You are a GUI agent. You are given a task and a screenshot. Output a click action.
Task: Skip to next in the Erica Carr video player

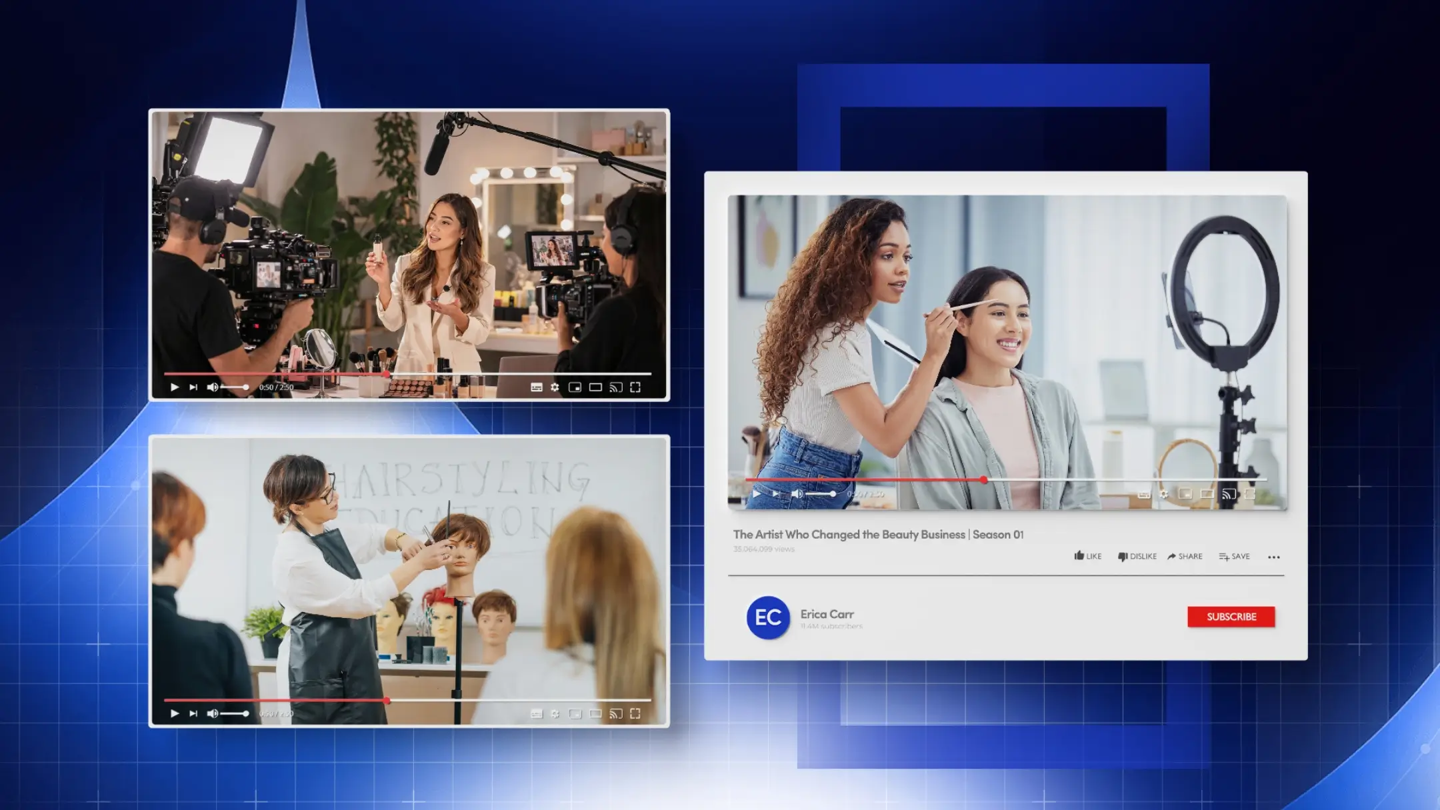click(x=776, y=494)
